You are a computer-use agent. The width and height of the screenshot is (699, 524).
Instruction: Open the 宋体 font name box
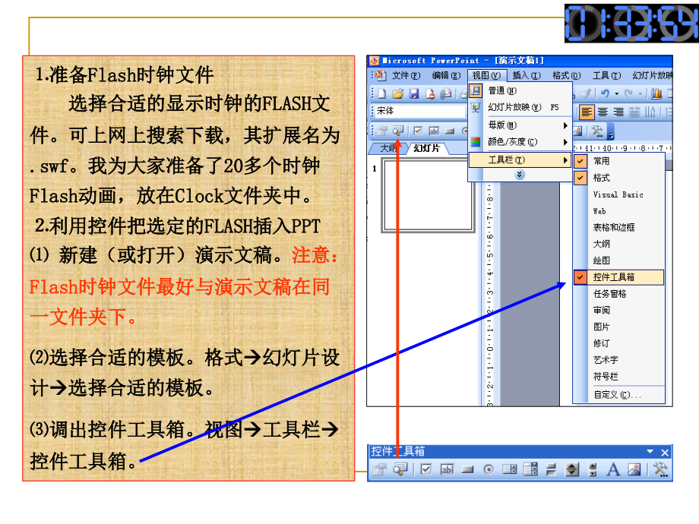419,111
